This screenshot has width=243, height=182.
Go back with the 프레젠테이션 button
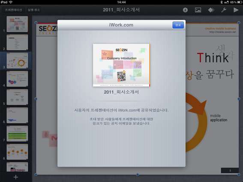click(13, 10)
